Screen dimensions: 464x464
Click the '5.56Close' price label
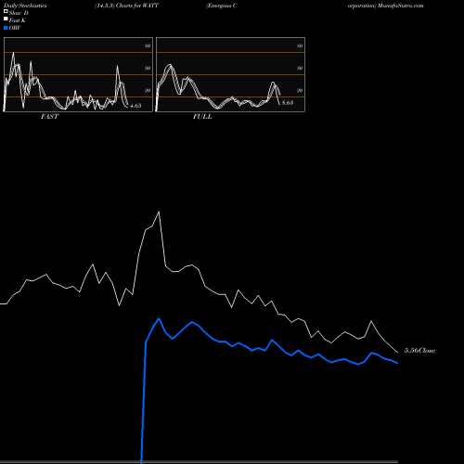point(420,351)
